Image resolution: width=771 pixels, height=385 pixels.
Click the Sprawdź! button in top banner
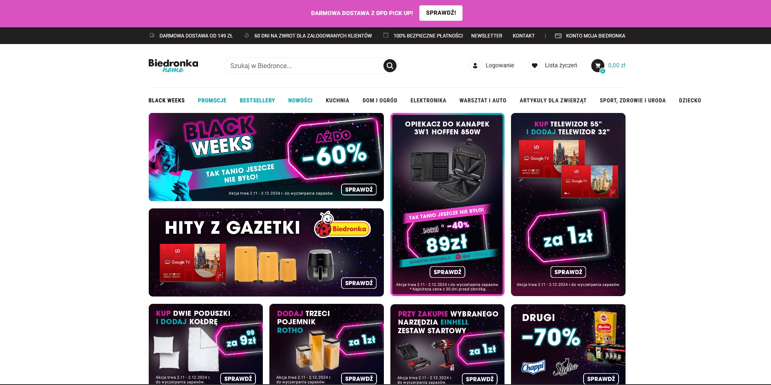click(441, 13)
